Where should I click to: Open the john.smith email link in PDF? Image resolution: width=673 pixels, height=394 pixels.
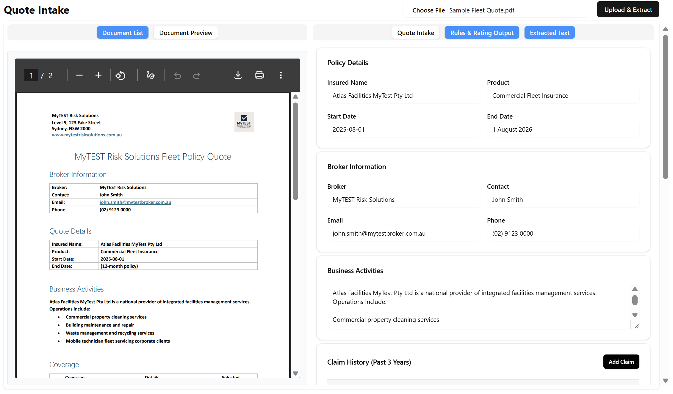(135, 202)
